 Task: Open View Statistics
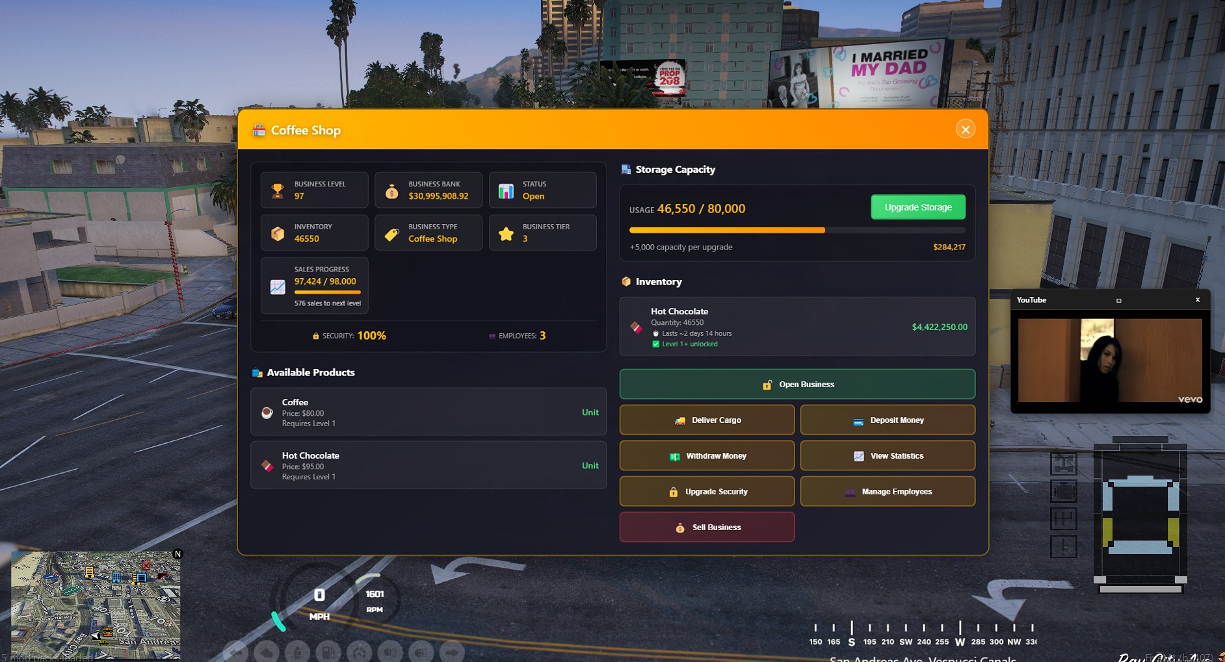point(888,456)
